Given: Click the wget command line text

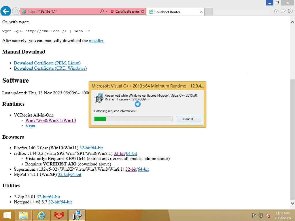Looking at the screenshot, I should (x=46, y=31).
